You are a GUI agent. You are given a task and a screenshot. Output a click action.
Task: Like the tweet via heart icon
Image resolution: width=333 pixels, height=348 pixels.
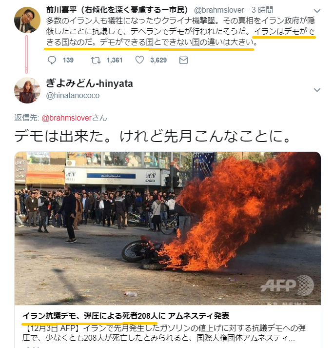point(139,60)
